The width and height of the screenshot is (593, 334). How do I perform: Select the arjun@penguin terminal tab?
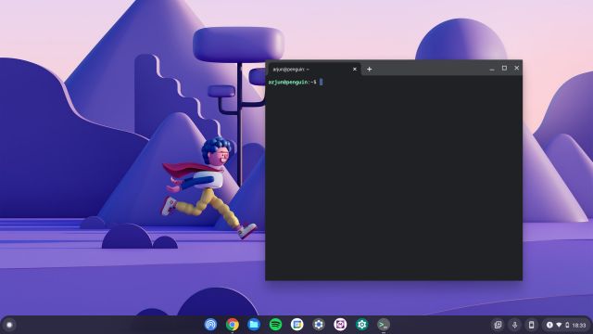(x=314, y=70)
